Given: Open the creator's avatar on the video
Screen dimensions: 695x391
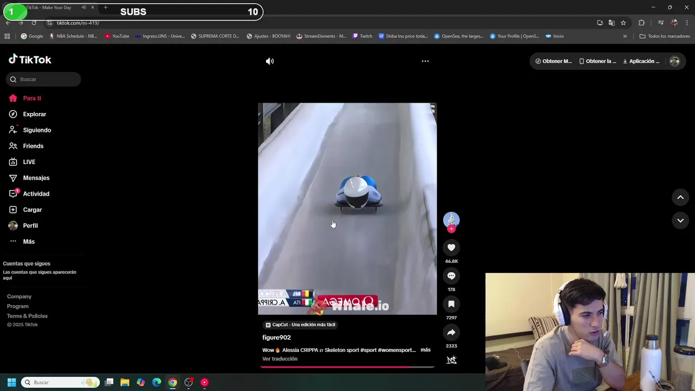Looking at the screenshot, I should pos(451,219).
